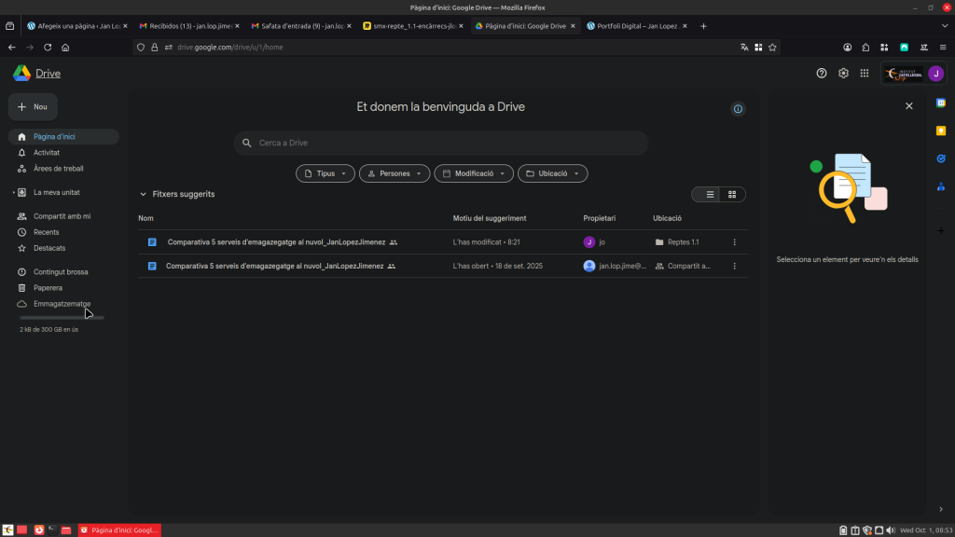Open Google Tasks in the side panel

(x=941, y=158)
